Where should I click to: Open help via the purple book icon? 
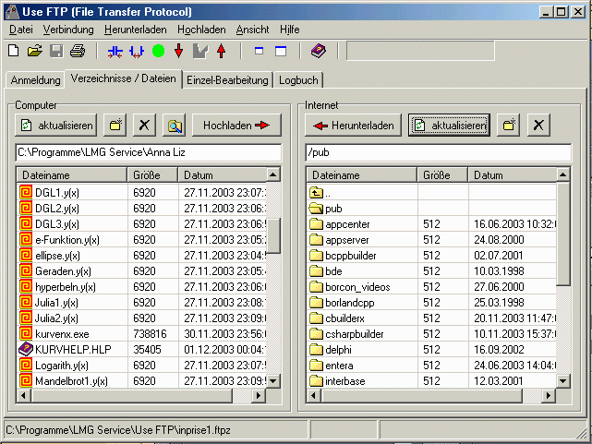(x=319, y=51)
